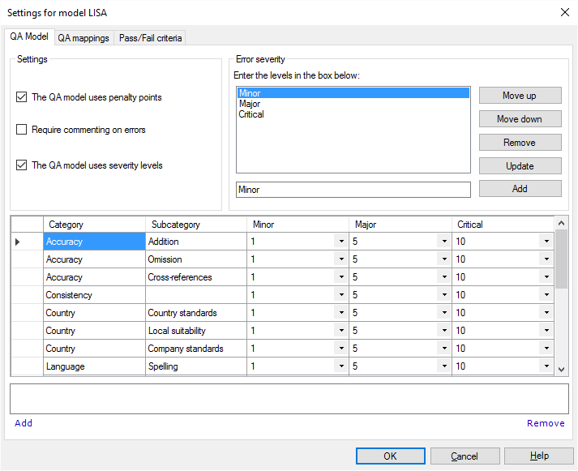
Task: Open Major dropdown for Consistency row
Action: tap(443, 295)
